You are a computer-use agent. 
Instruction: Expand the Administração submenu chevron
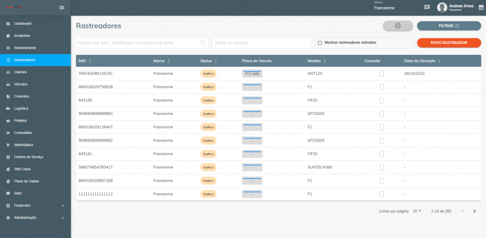[63, 218]
